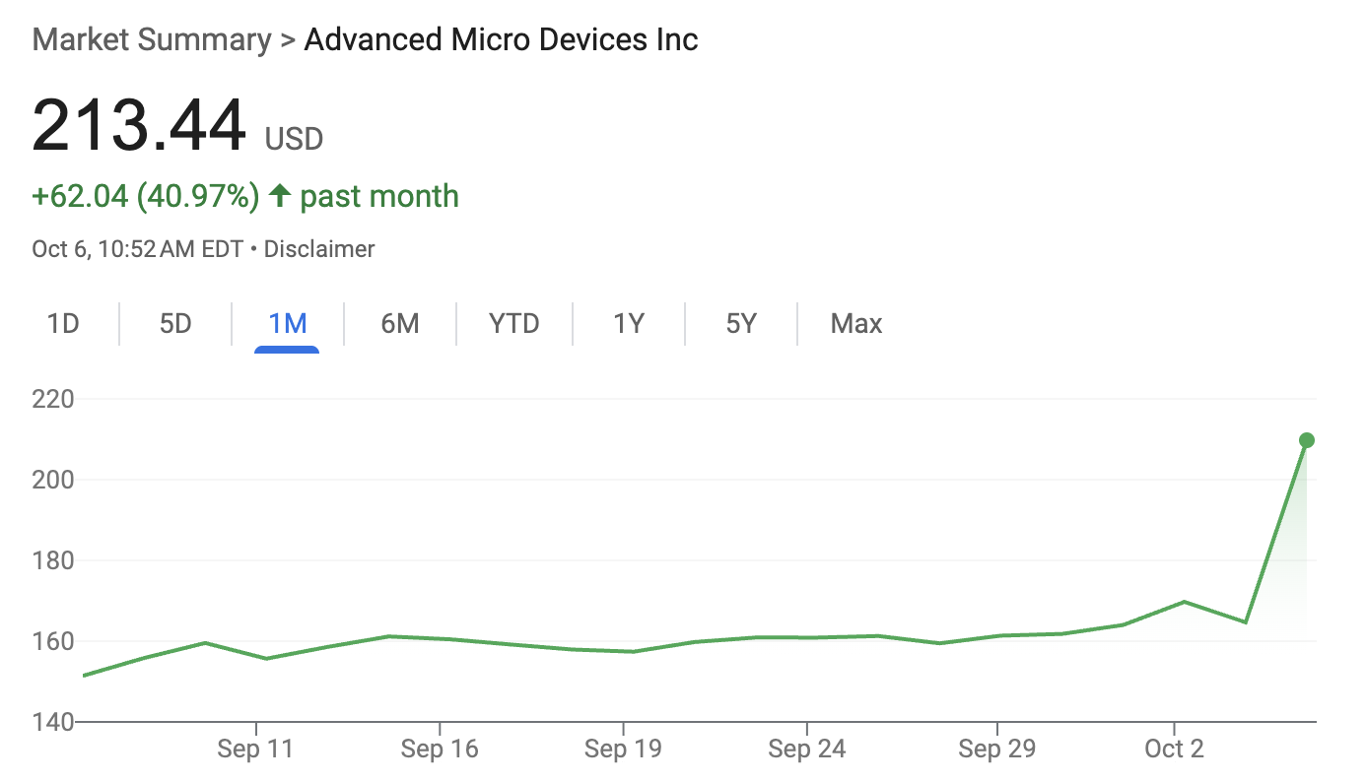This screenshot has width=1366, height=782.
Task: Select the 1D time range tab
Action: [x=63, y=323]
